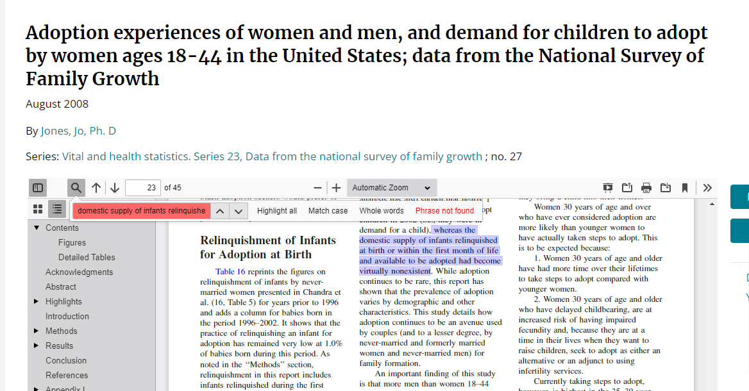This screenshot has width=749, height=391.
Task: Print the PDF document
Action: (646, 188)
